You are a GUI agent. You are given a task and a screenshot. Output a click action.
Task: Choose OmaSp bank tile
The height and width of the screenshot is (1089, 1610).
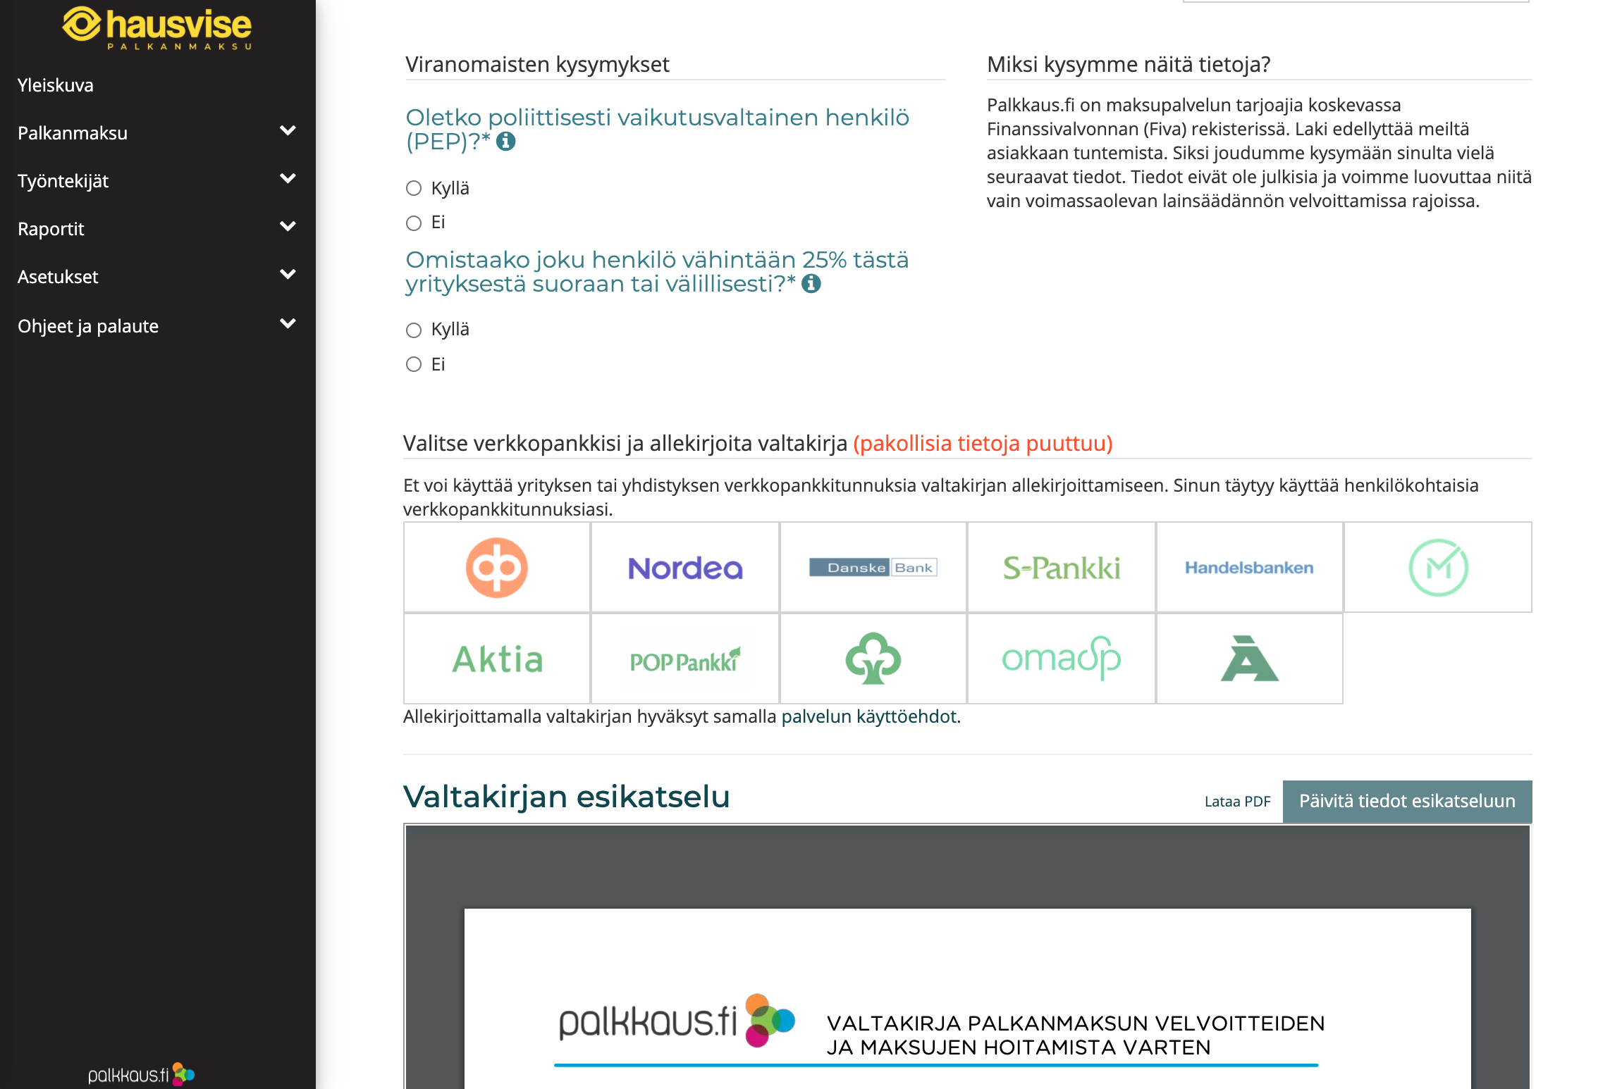[1062, 659]
